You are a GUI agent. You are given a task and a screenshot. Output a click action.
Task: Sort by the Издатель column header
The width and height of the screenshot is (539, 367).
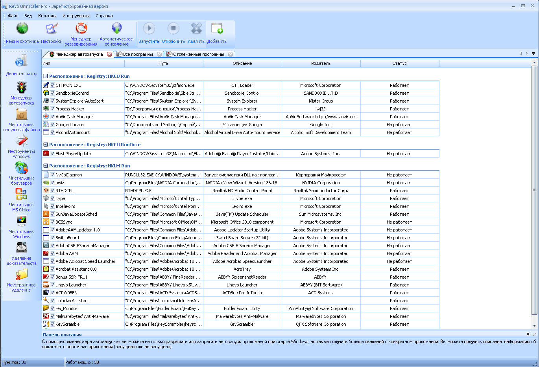point(321,63)
